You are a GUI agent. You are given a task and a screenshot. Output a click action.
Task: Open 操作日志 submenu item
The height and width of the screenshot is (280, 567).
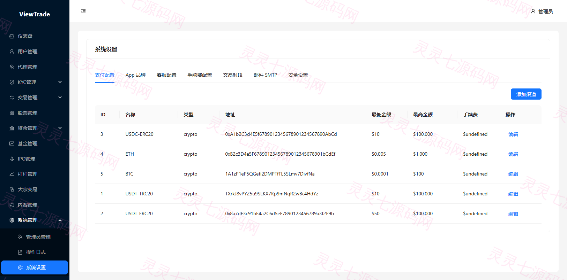pyautogui.click(x=35, y=252)
